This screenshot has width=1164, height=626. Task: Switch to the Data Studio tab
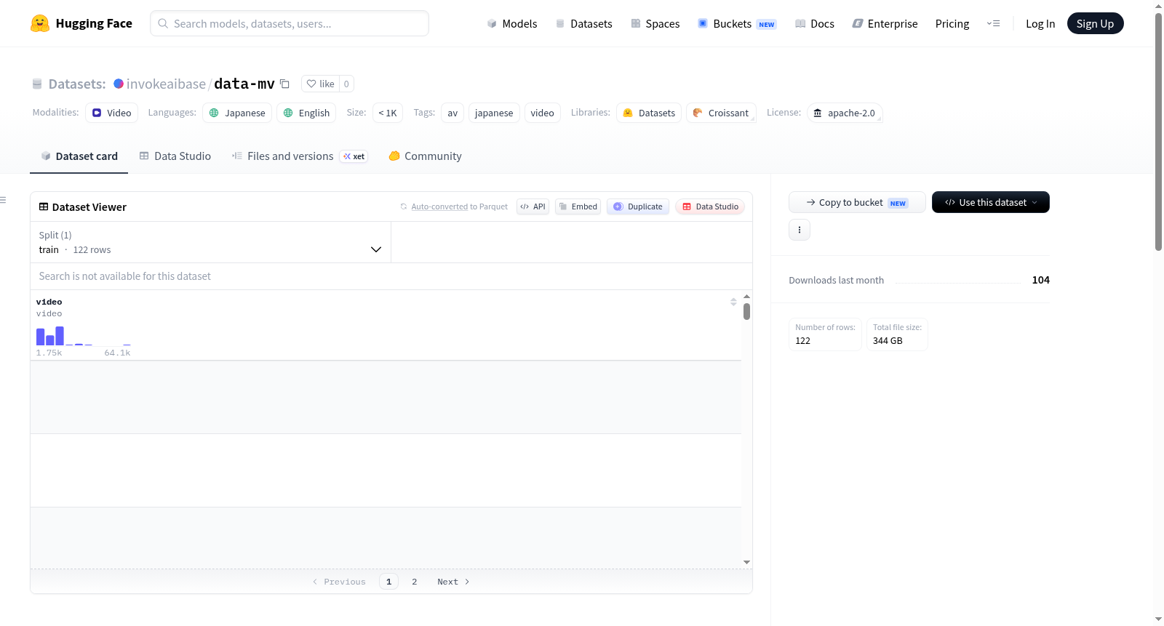tap(175, 156)
